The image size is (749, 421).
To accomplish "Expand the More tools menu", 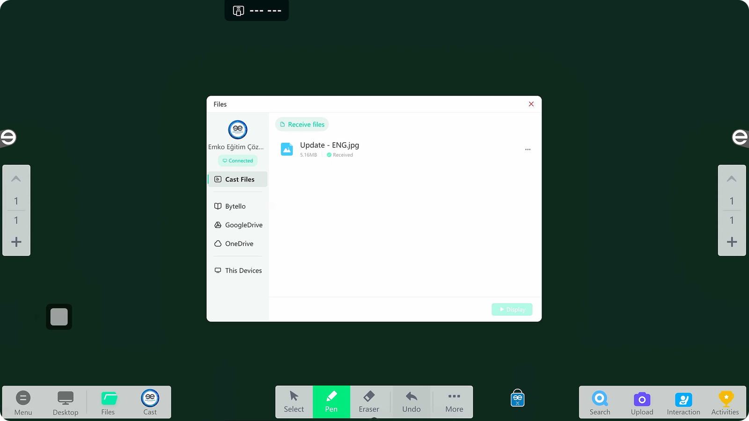I will 454,402.
